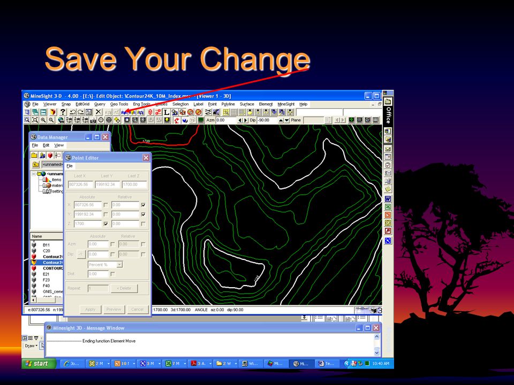Uncheck the Relative X checkbox in Point Editor

pos(143,205)
